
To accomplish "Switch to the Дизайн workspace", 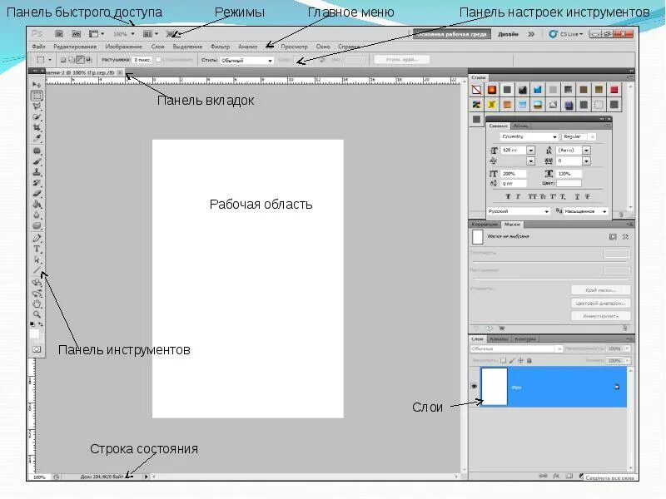I will 508,33.
